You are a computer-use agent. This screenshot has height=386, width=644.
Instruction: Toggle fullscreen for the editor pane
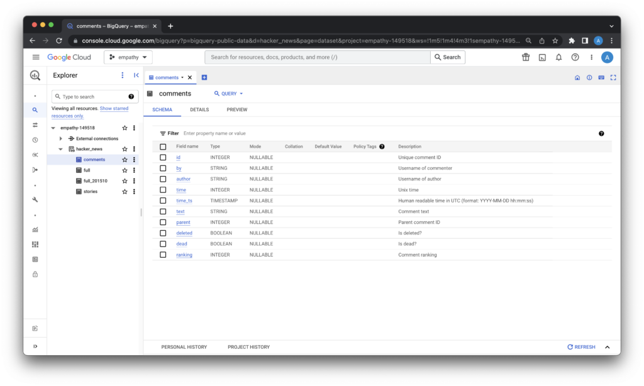(x=613, y=77)
